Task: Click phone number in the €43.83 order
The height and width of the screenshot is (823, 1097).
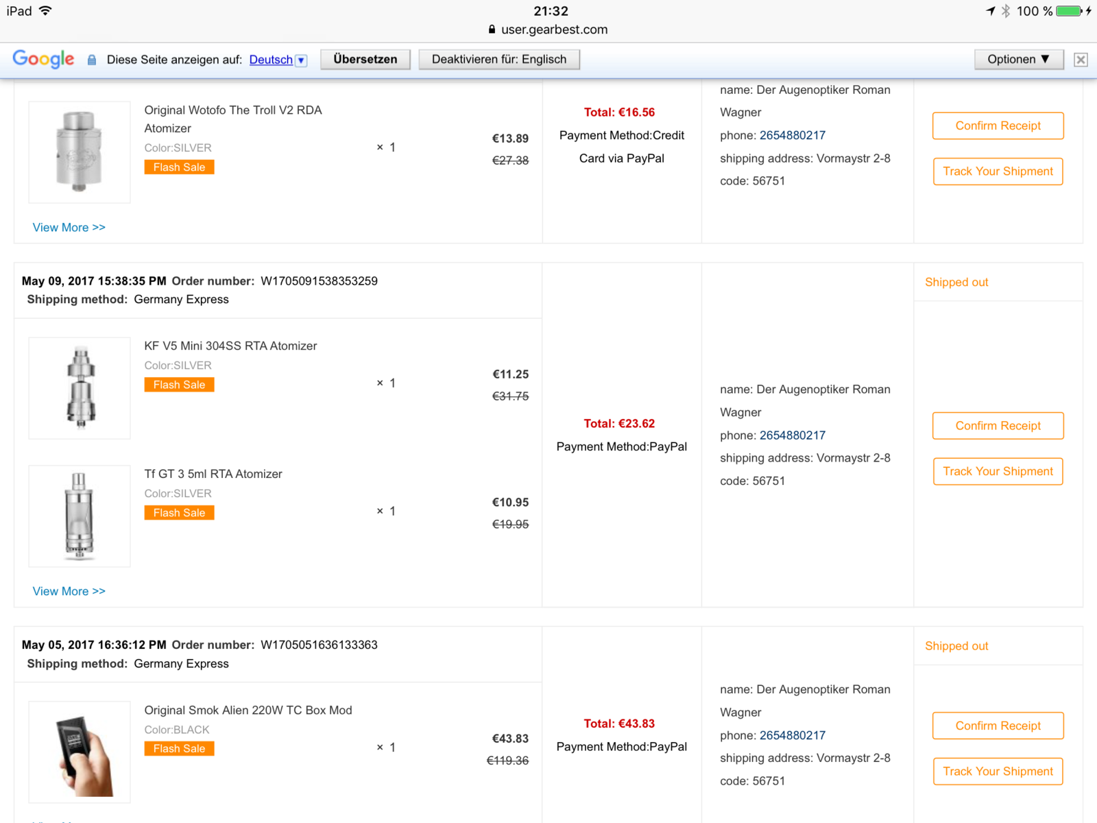Action: (793, 736)
